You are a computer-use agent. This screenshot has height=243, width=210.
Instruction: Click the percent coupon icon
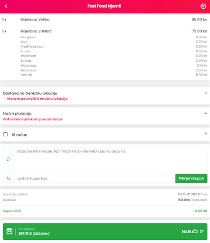pyautogui.click(x=8, y=178)
